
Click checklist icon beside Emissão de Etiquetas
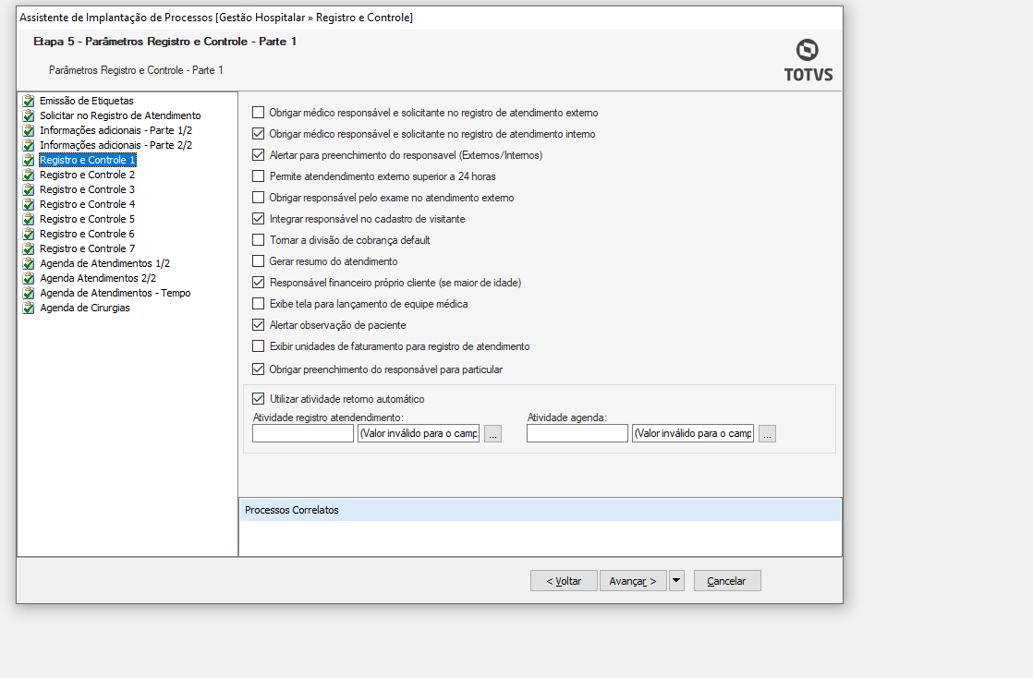click(29, 101)
